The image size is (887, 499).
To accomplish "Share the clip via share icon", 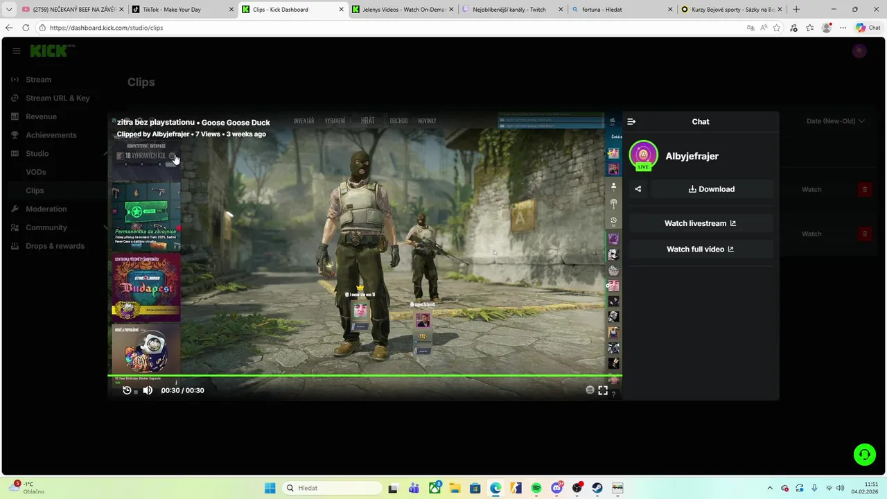I will coord(638,189).
